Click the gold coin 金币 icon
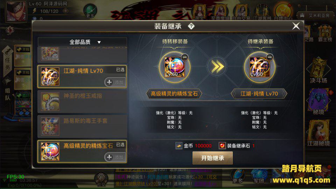The image size is (336, 189). tap(179, 146)
